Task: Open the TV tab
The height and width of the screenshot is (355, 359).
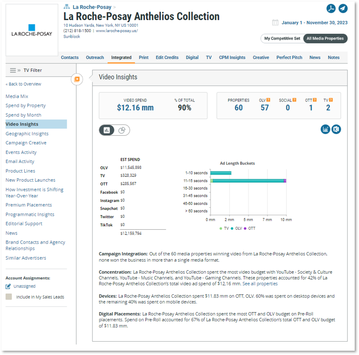Action: pos(208,58)
